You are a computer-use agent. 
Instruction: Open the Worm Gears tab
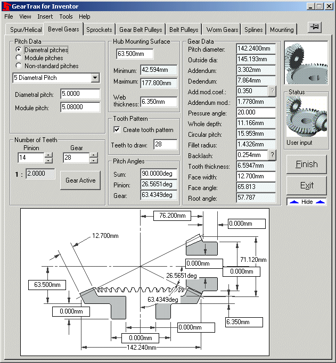point(222,30)
